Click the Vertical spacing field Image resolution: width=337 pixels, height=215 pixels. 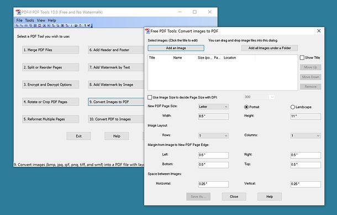coord(306,184)
